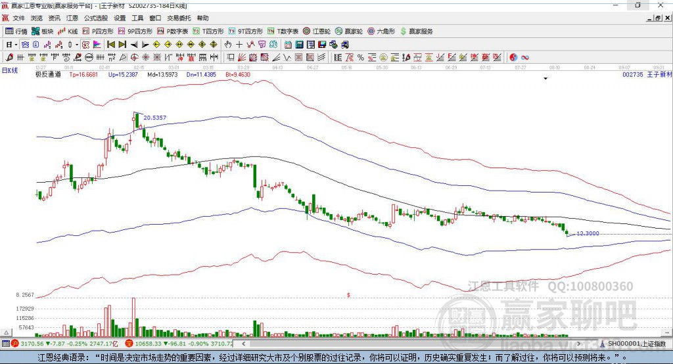This screenshot has height=364, width=673.
Task: Click the blue infinity symbol icon
Action: 525,58
